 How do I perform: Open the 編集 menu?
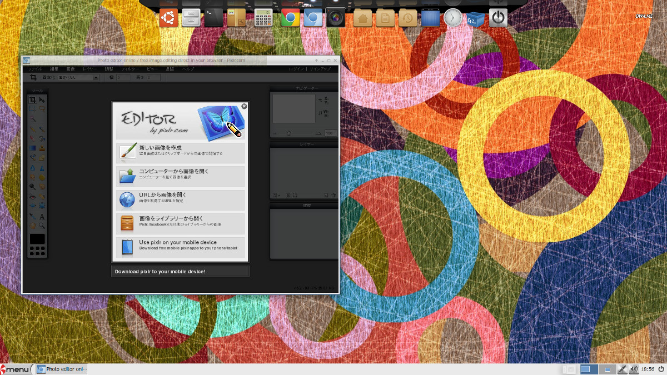(54, 69)
